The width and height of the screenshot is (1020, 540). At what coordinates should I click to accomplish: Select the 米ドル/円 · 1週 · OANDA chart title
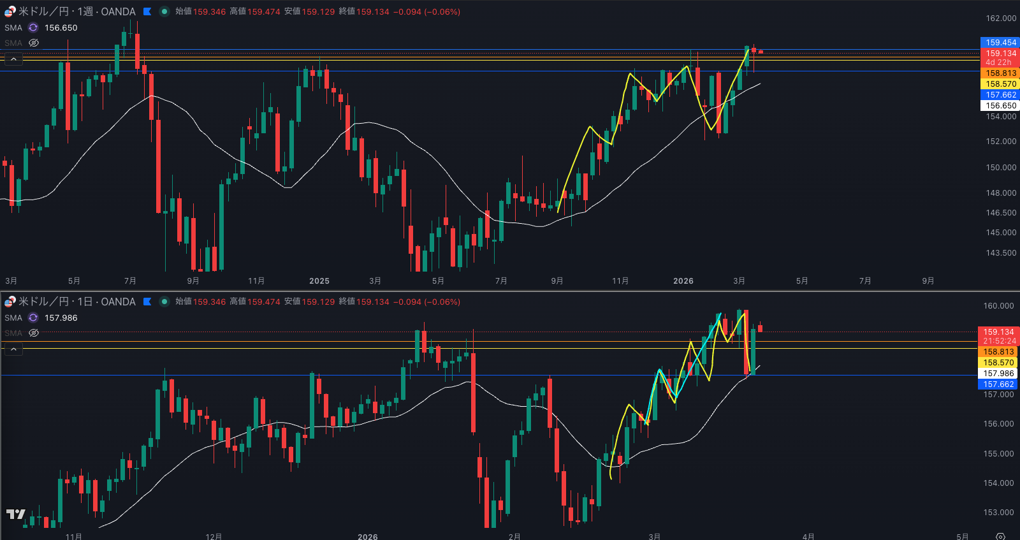(x=77, y=11)
